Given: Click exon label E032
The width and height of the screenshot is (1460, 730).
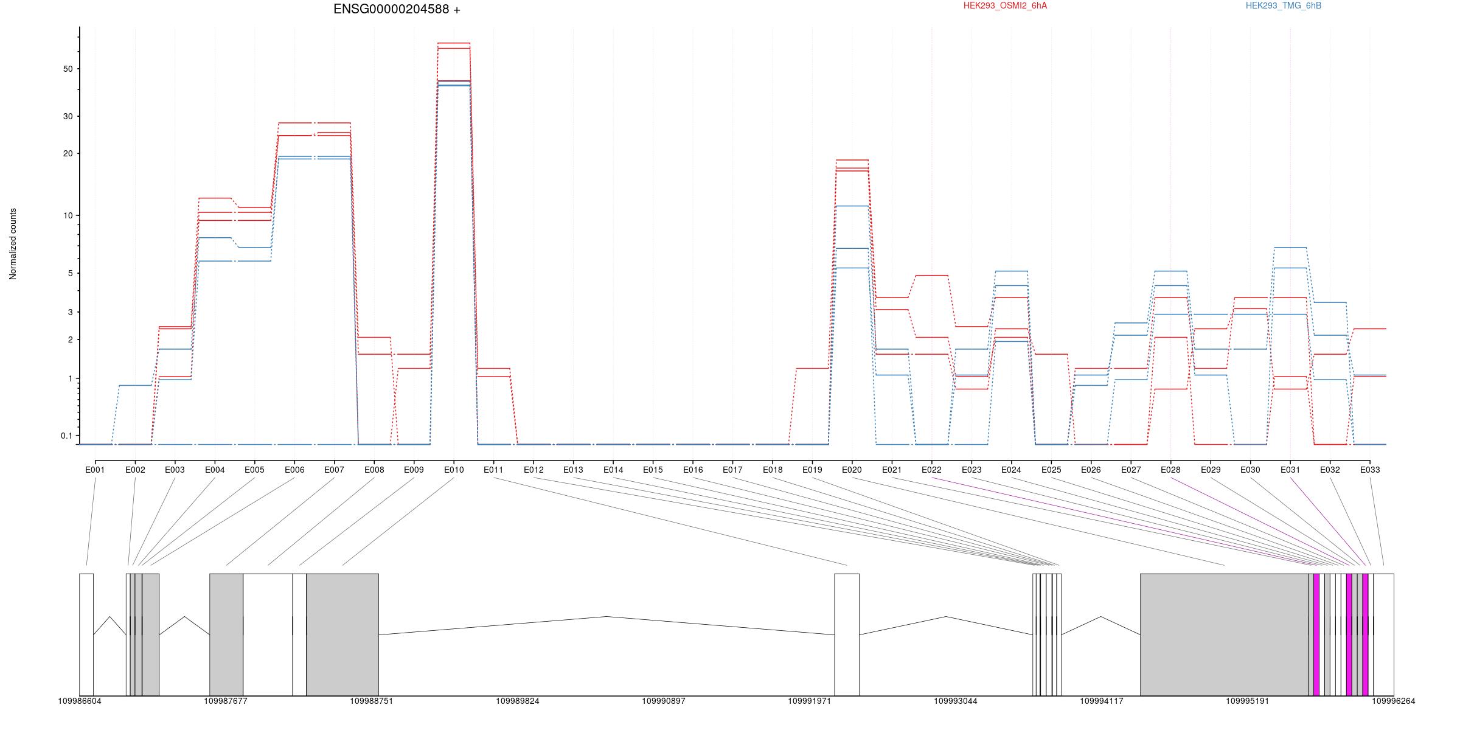Looking at the screenshot, I should [x=1330, y=470].
